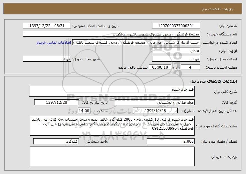
Task: Select the remaining days field showing 4
Action: [x=190, y=67]
